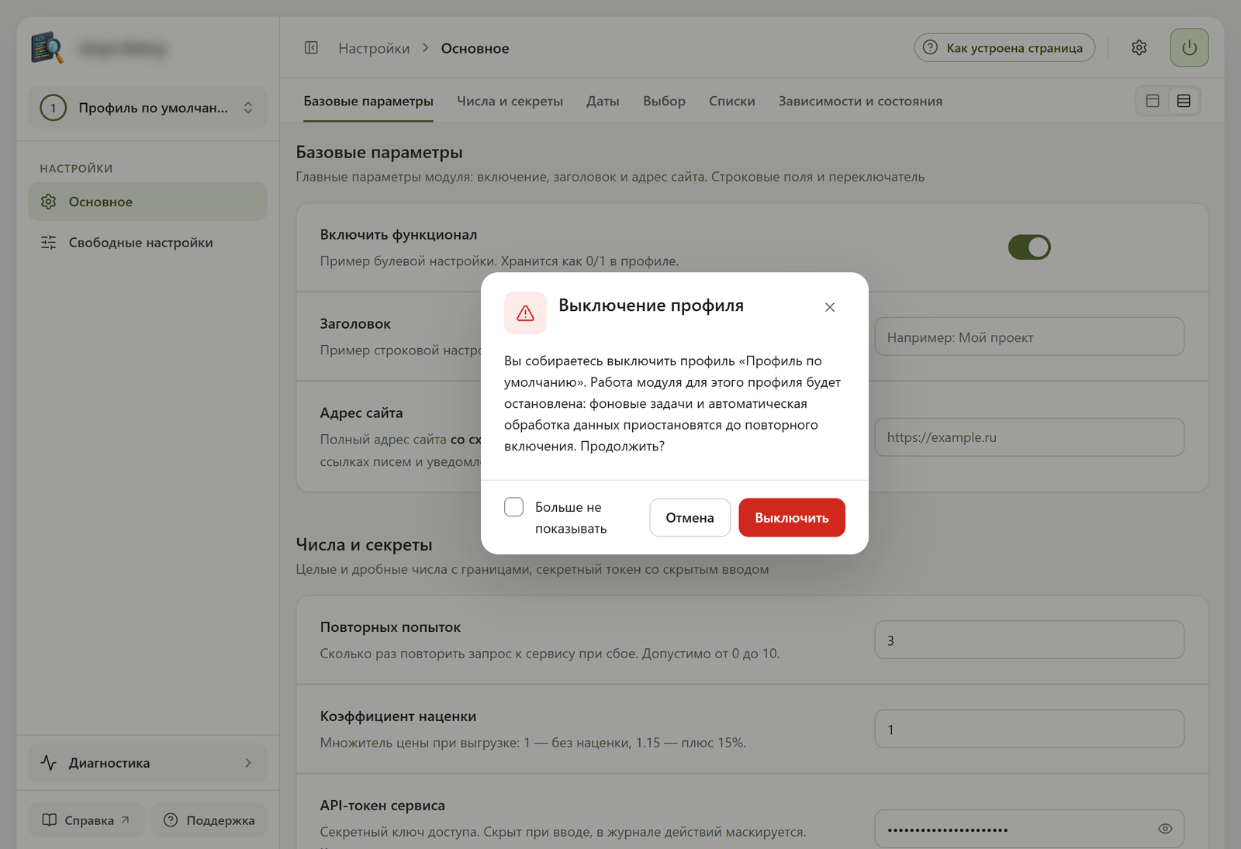The image size is (1241, 849).
Task: Confirm with the red Выключить button
Action: point(792,517)
